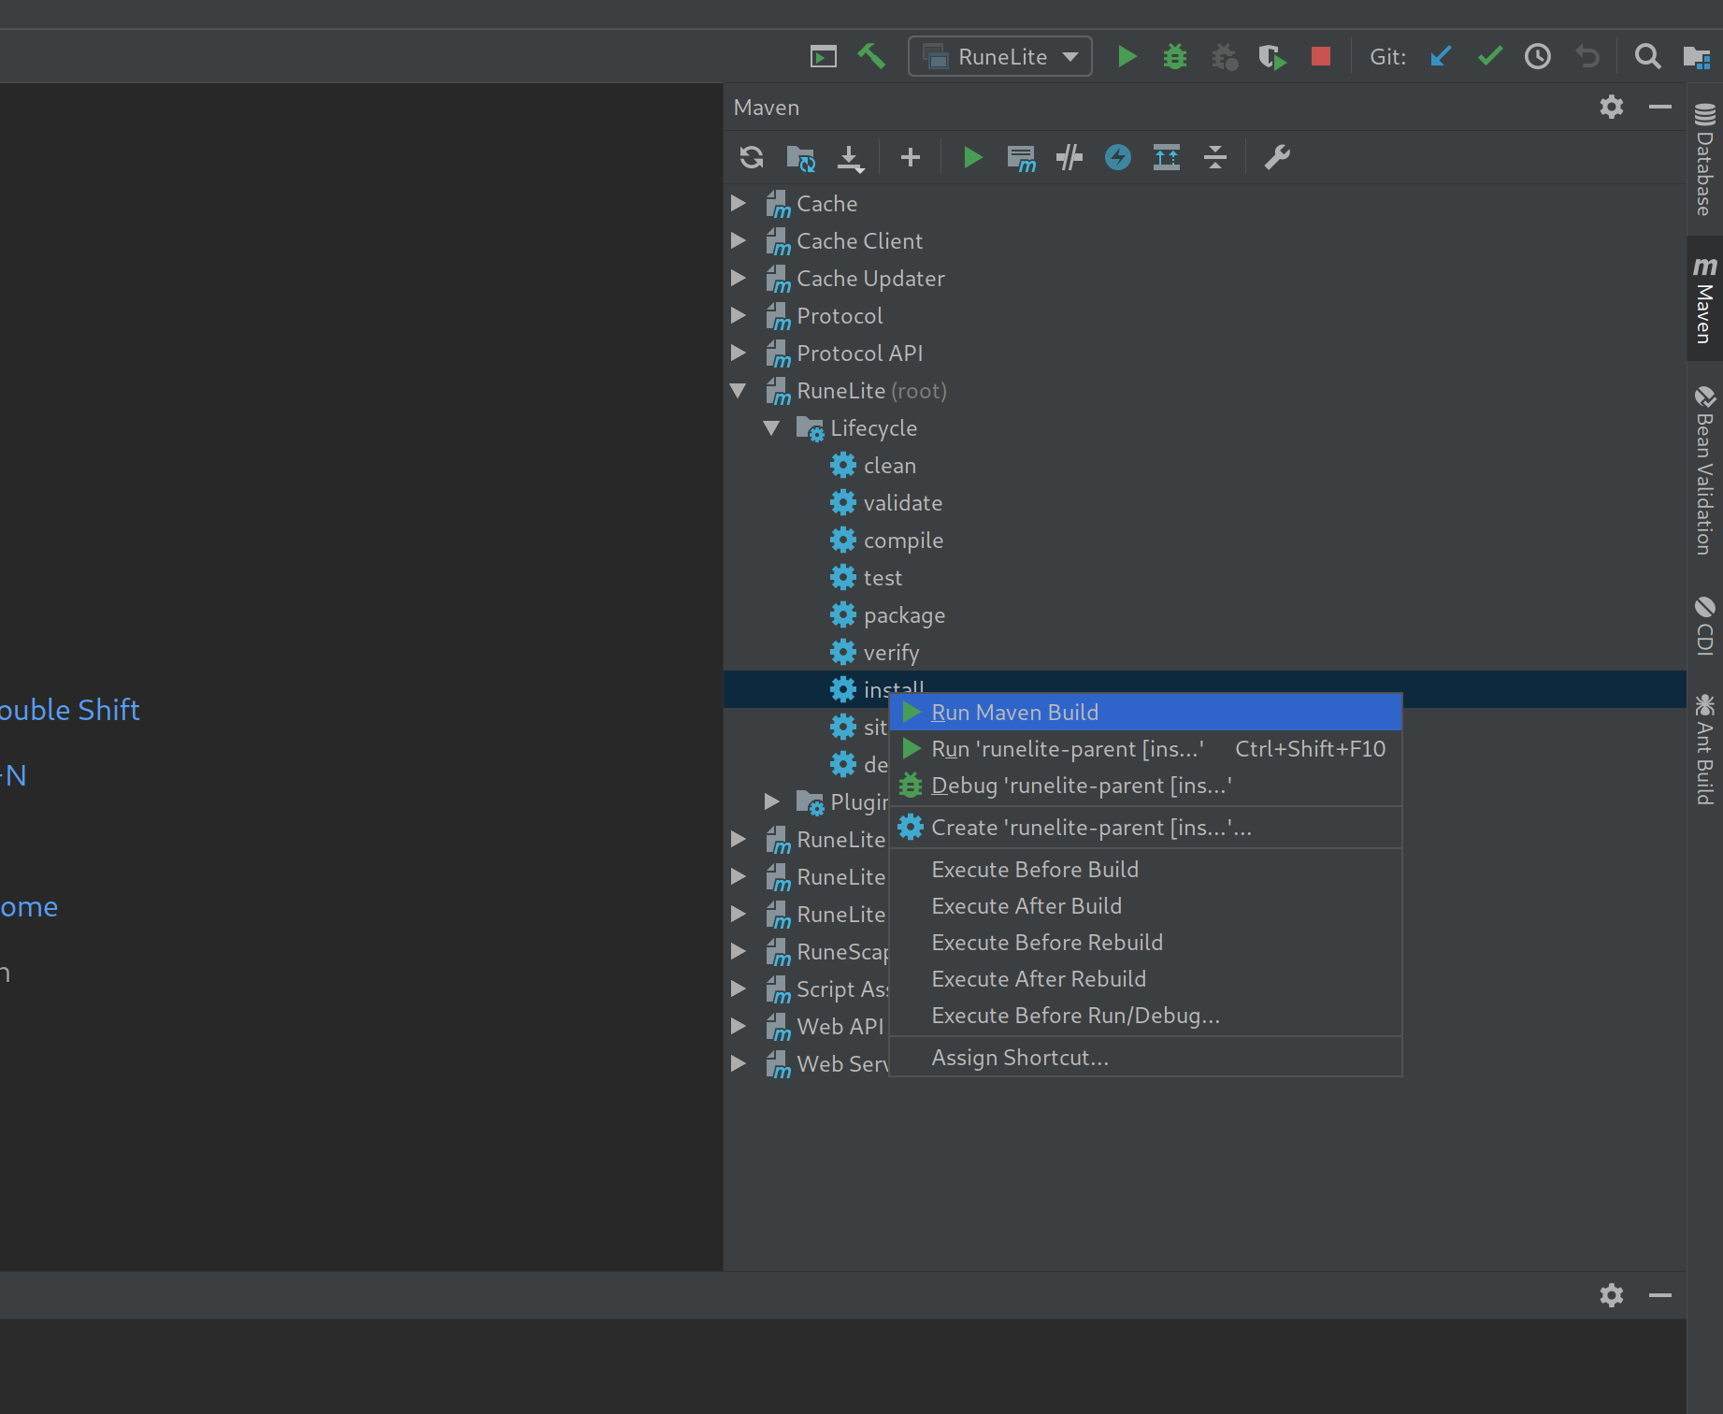Collapse the Lifecycle folder
This screenshot has height=1414, width=1723.
click(x=771, y=427)
